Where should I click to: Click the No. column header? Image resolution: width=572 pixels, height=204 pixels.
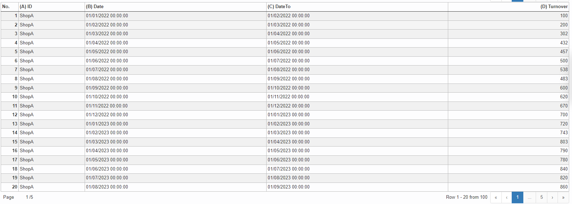pos(10,7)
